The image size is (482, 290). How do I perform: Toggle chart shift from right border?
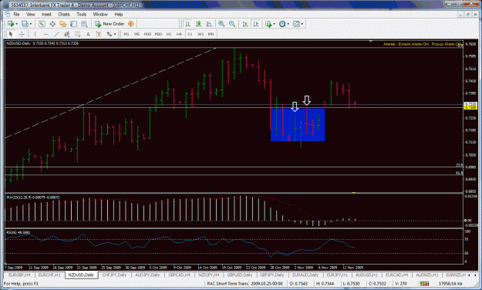click(x=256, y=24)
